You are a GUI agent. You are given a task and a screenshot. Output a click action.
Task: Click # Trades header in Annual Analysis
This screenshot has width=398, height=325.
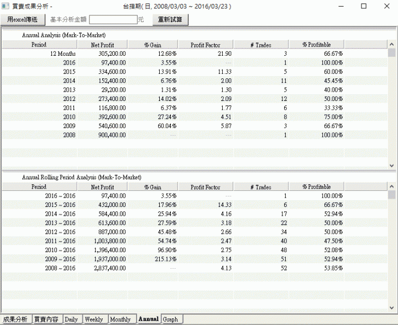click(261, 45)
